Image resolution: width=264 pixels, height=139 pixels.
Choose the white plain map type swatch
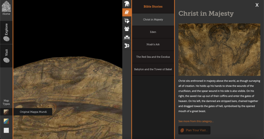[6, 130]
